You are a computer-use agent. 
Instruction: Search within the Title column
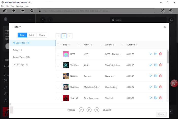pos(79,45)
